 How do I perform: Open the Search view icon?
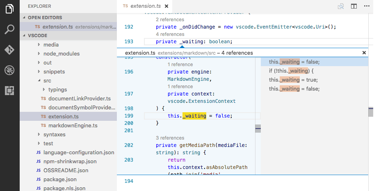(9, 29)
